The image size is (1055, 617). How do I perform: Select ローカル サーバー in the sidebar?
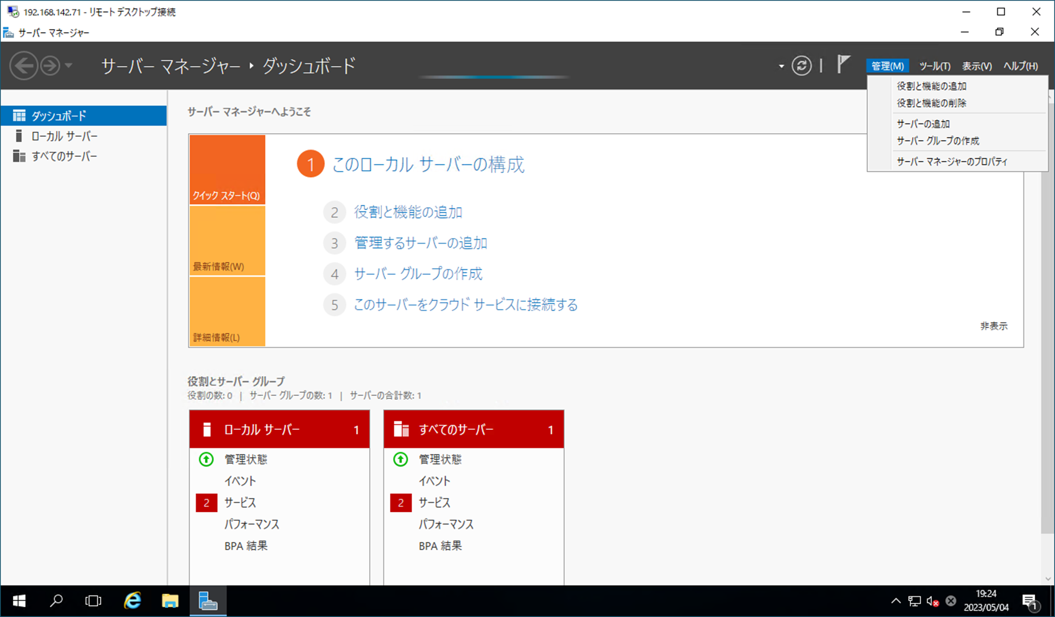64,136
